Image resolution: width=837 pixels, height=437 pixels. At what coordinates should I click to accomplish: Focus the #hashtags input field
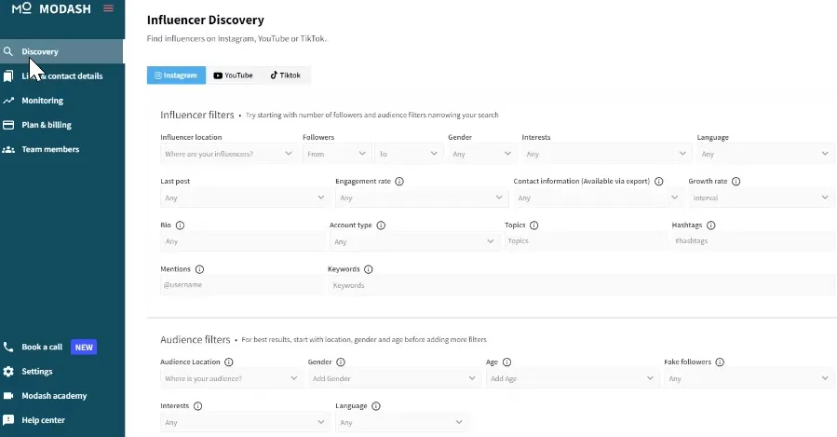pyautogui.click(x=752, y=241)
